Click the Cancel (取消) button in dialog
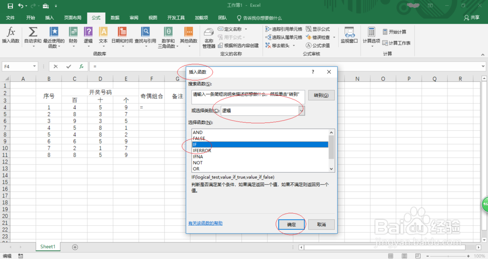 (322, 224)
